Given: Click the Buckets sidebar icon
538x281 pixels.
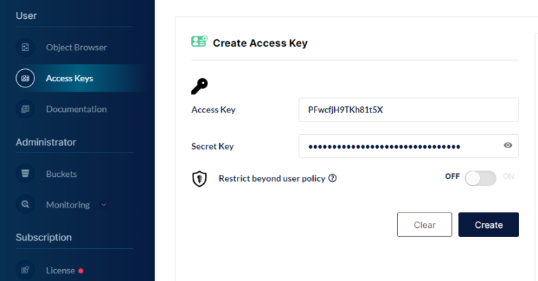Looking at the screenshot, I should [25, 173].
